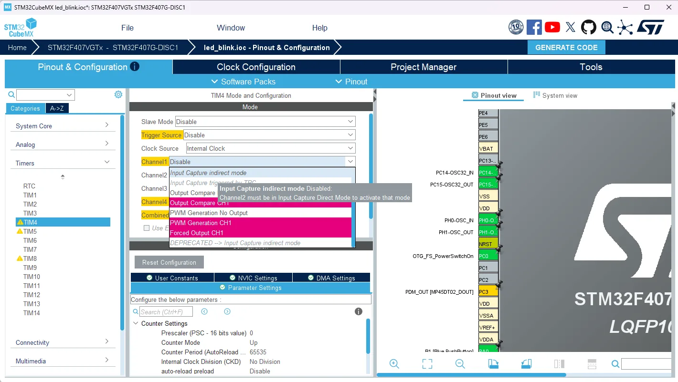Select the A->Z tab
The width and height of the screenshot is (678, 382).
(57, 108)
